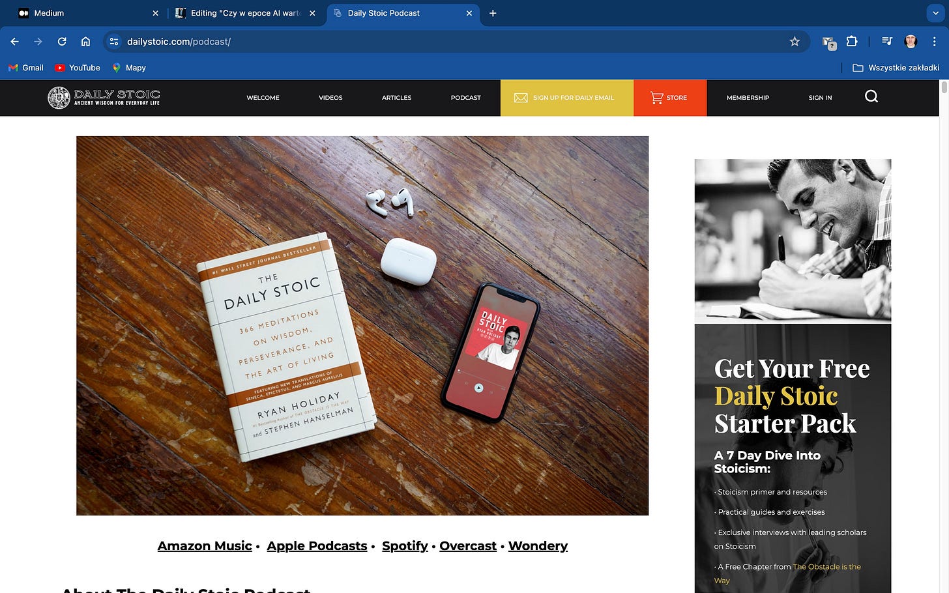
Task: Close the Editing "Czy w epoce AI" tab
Action: point(312,13)
